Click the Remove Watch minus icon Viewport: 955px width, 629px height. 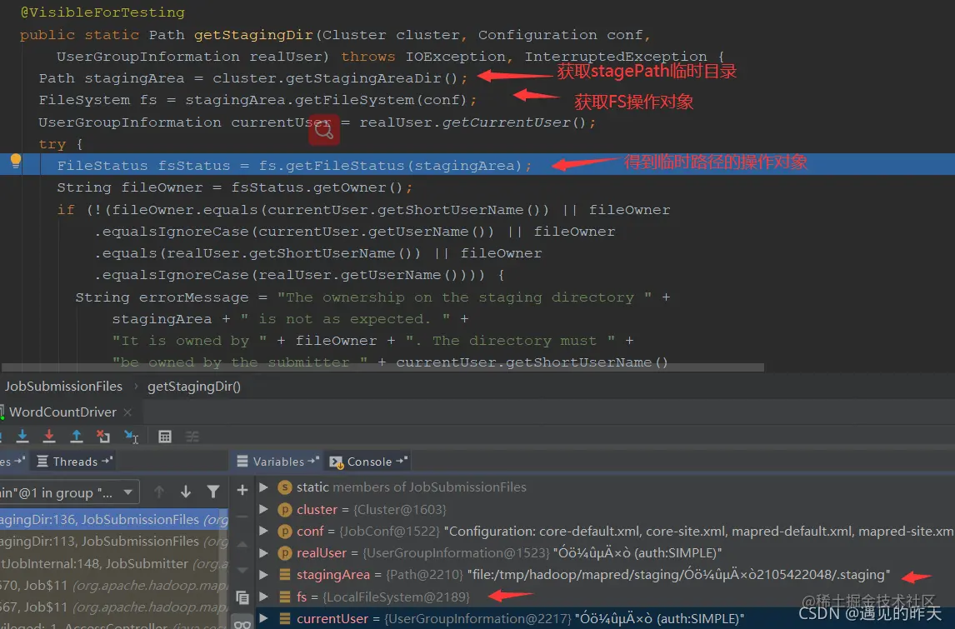242,517
